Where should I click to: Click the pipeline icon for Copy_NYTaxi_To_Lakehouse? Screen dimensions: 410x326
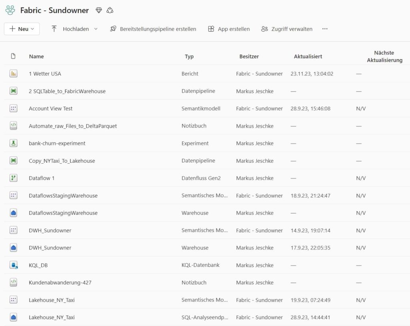click(x=14, y=161)
